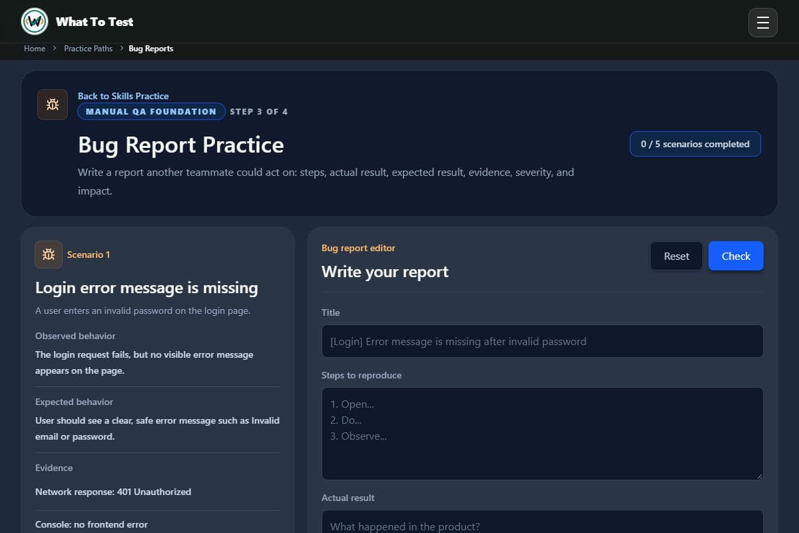Click the Scenario 1 bug icon
Screen dimensions: 799x533
[49, 255]
